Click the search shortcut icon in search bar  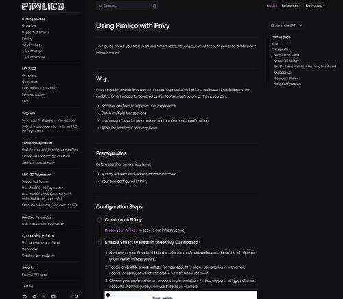click(x=154, y=6)
